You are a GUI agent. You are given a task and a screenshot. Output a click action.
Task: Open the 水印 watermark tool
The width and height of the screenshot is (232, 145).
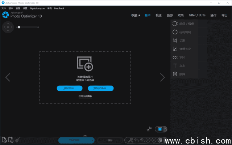tap(185, 57)
